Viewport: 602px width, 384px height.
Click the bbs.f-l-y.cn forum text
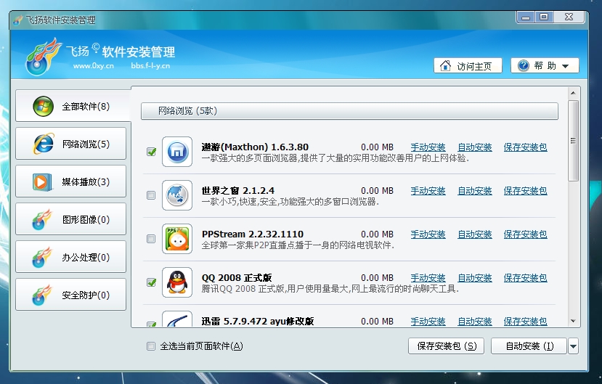click(150, 66)
